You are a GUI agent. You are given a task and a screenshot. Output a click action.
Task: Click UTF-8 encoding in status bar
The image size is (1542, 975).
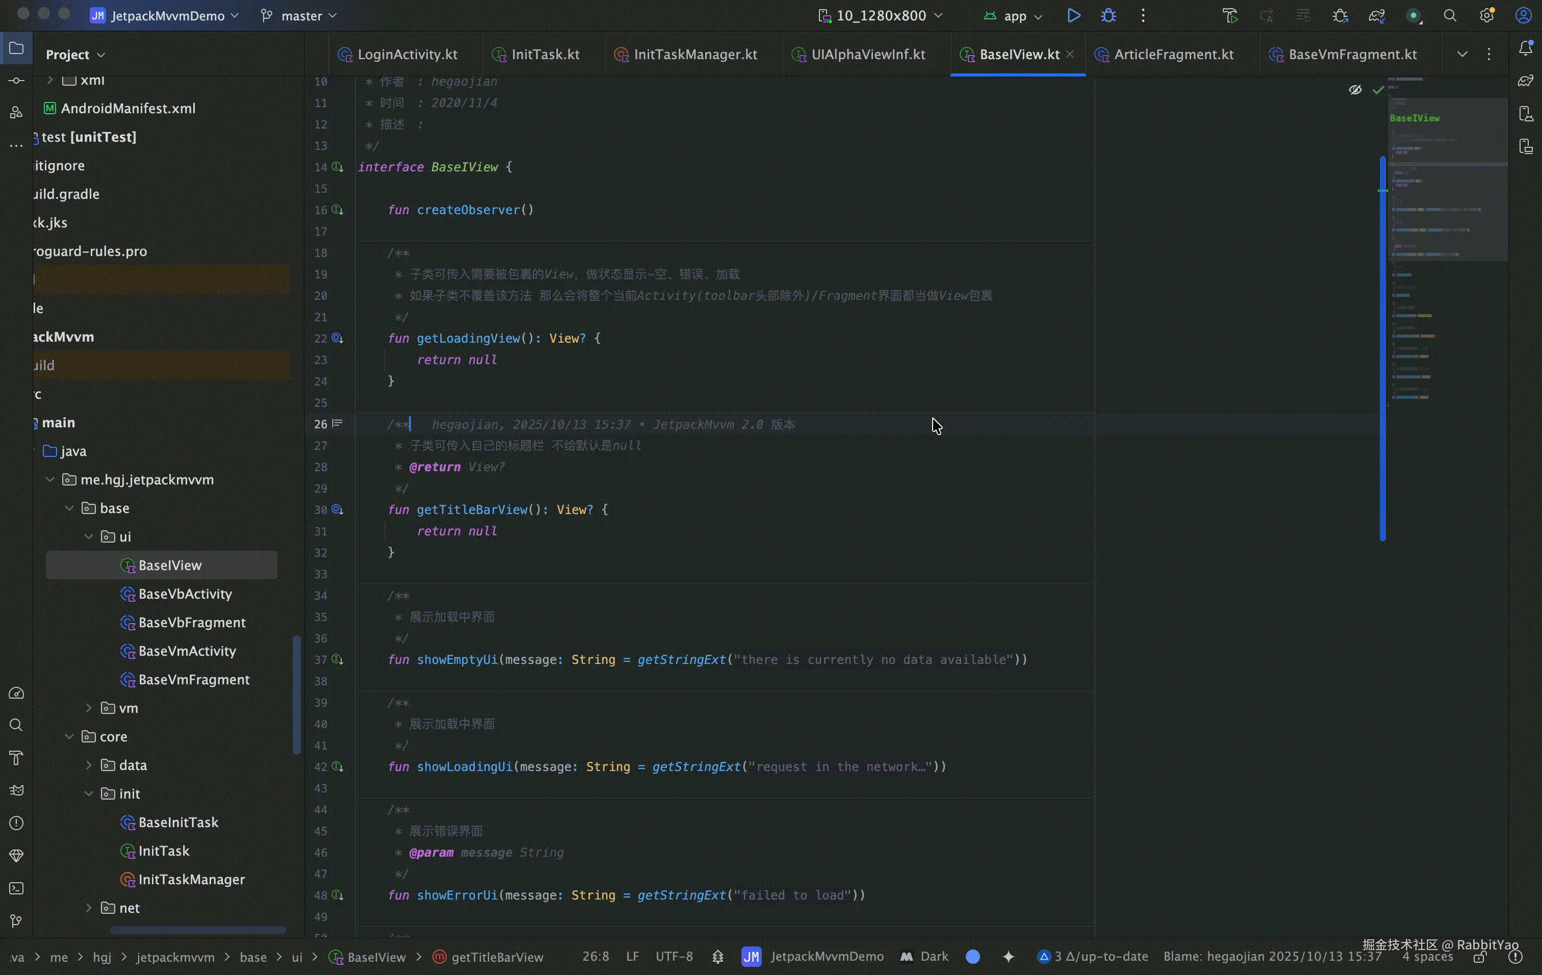[x=674, y=957]
